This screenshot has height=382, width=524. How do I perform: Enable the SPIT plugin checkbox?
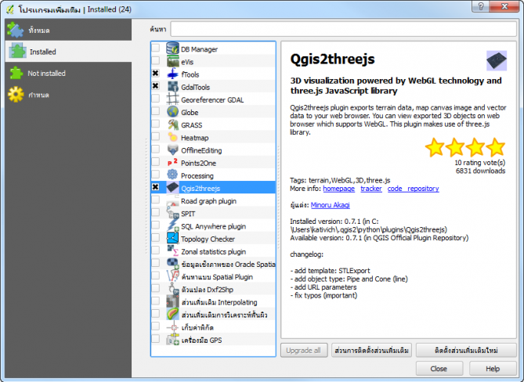point(156,212)
